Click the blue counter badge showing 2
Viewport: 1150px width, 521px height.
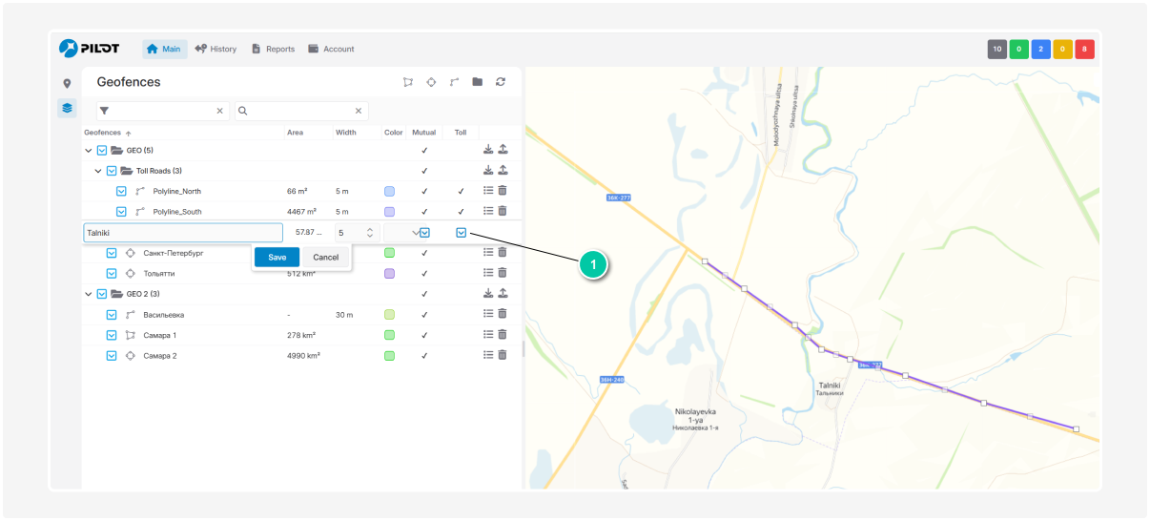(1041, 49)
